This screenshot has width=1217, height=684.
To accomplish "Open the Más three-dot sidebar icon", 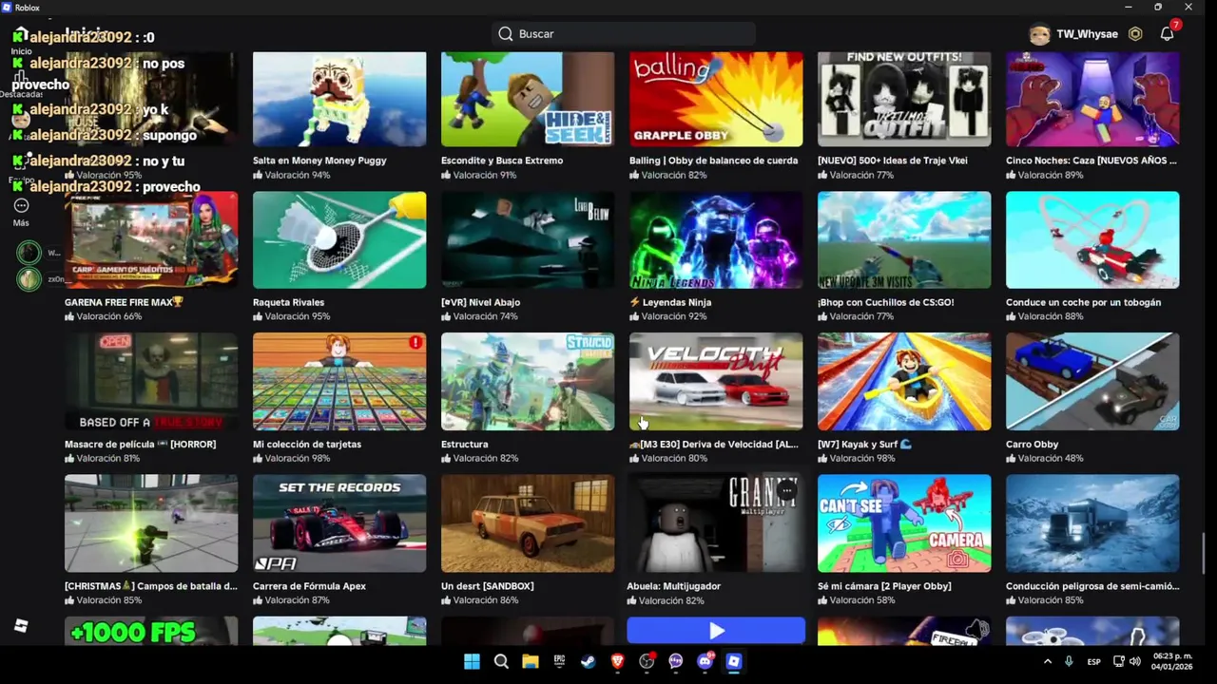I will [21, 205].
